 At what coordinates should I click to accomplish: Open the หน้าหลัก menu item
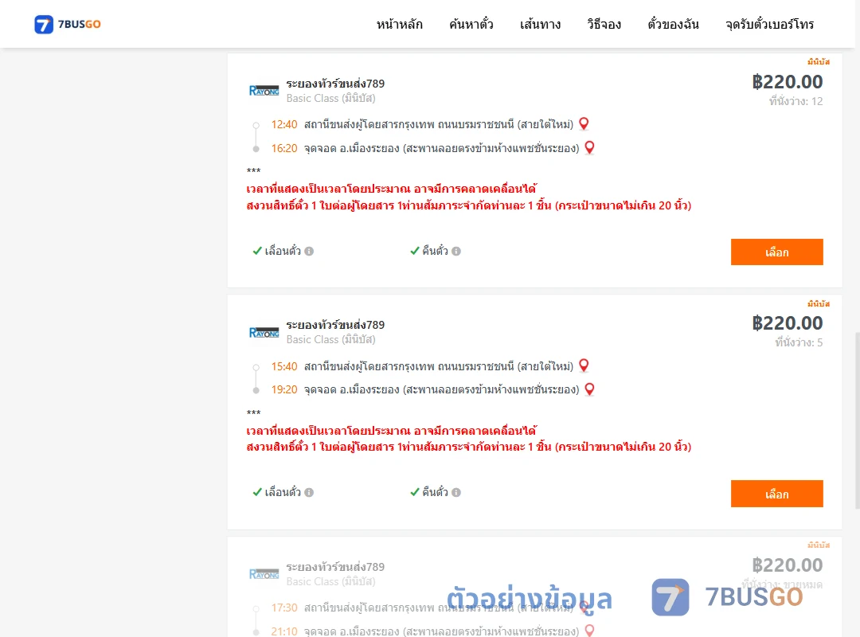coord(399,24)
